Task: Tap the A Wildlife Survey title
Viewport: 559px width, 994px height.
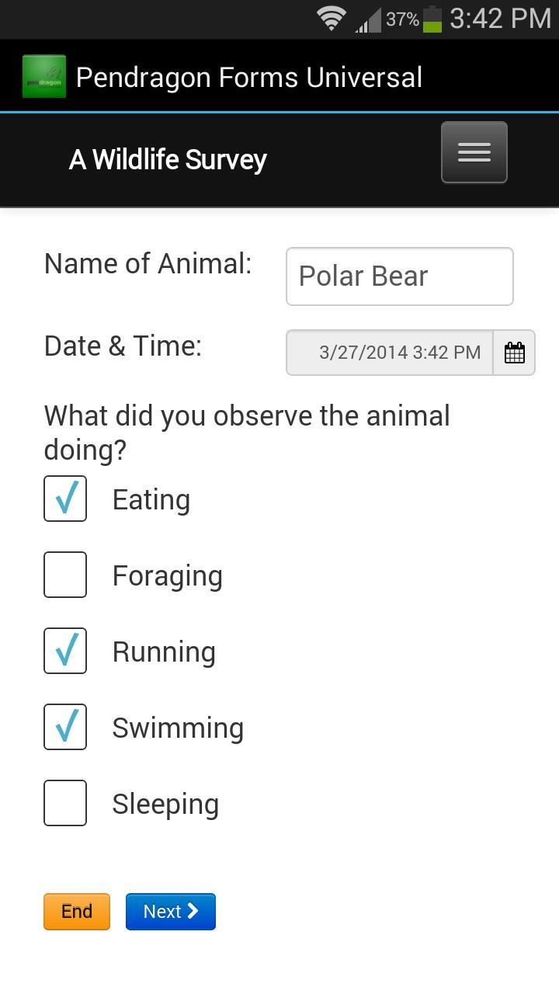Action: (x=168, y=160)
